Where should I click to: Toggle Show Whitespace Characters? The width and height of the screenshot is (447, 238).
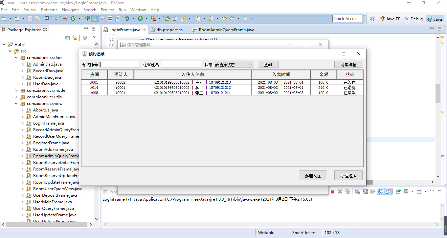pos(117,19)
